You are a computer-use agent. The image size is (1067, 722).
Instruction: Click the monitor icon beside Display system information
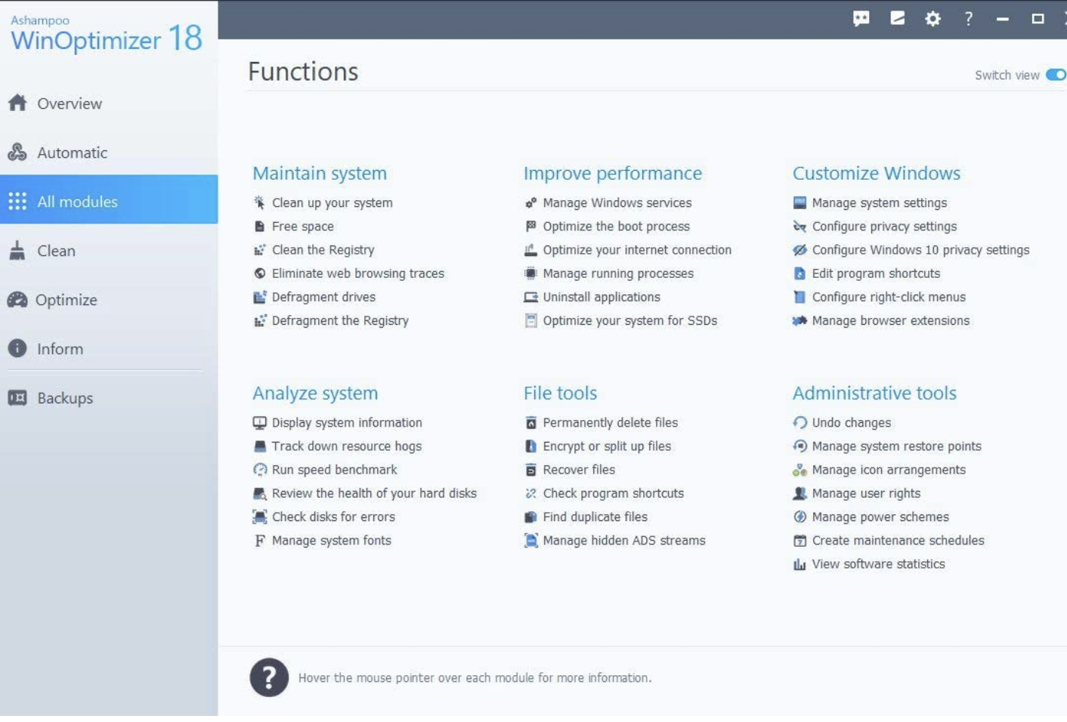pyautogui.click(x=259, y=422)
